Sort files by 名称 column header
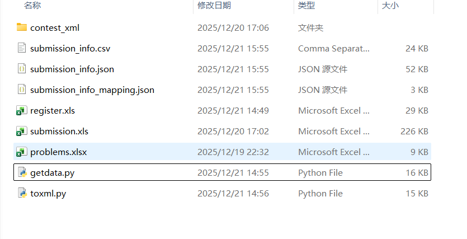467x239 pixels. (x=32, y=6)
